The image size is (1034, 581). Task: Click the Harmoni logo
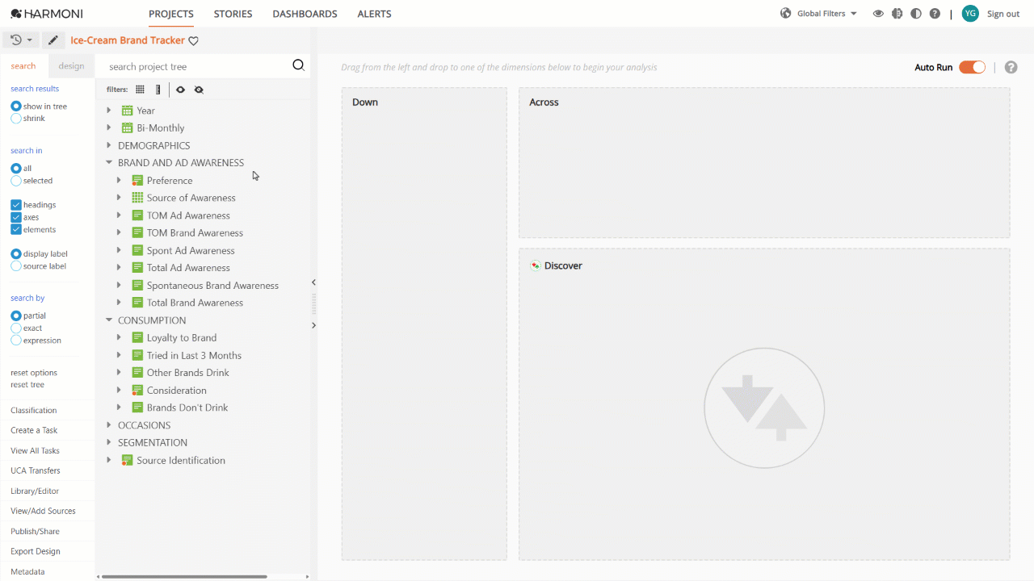46,14
